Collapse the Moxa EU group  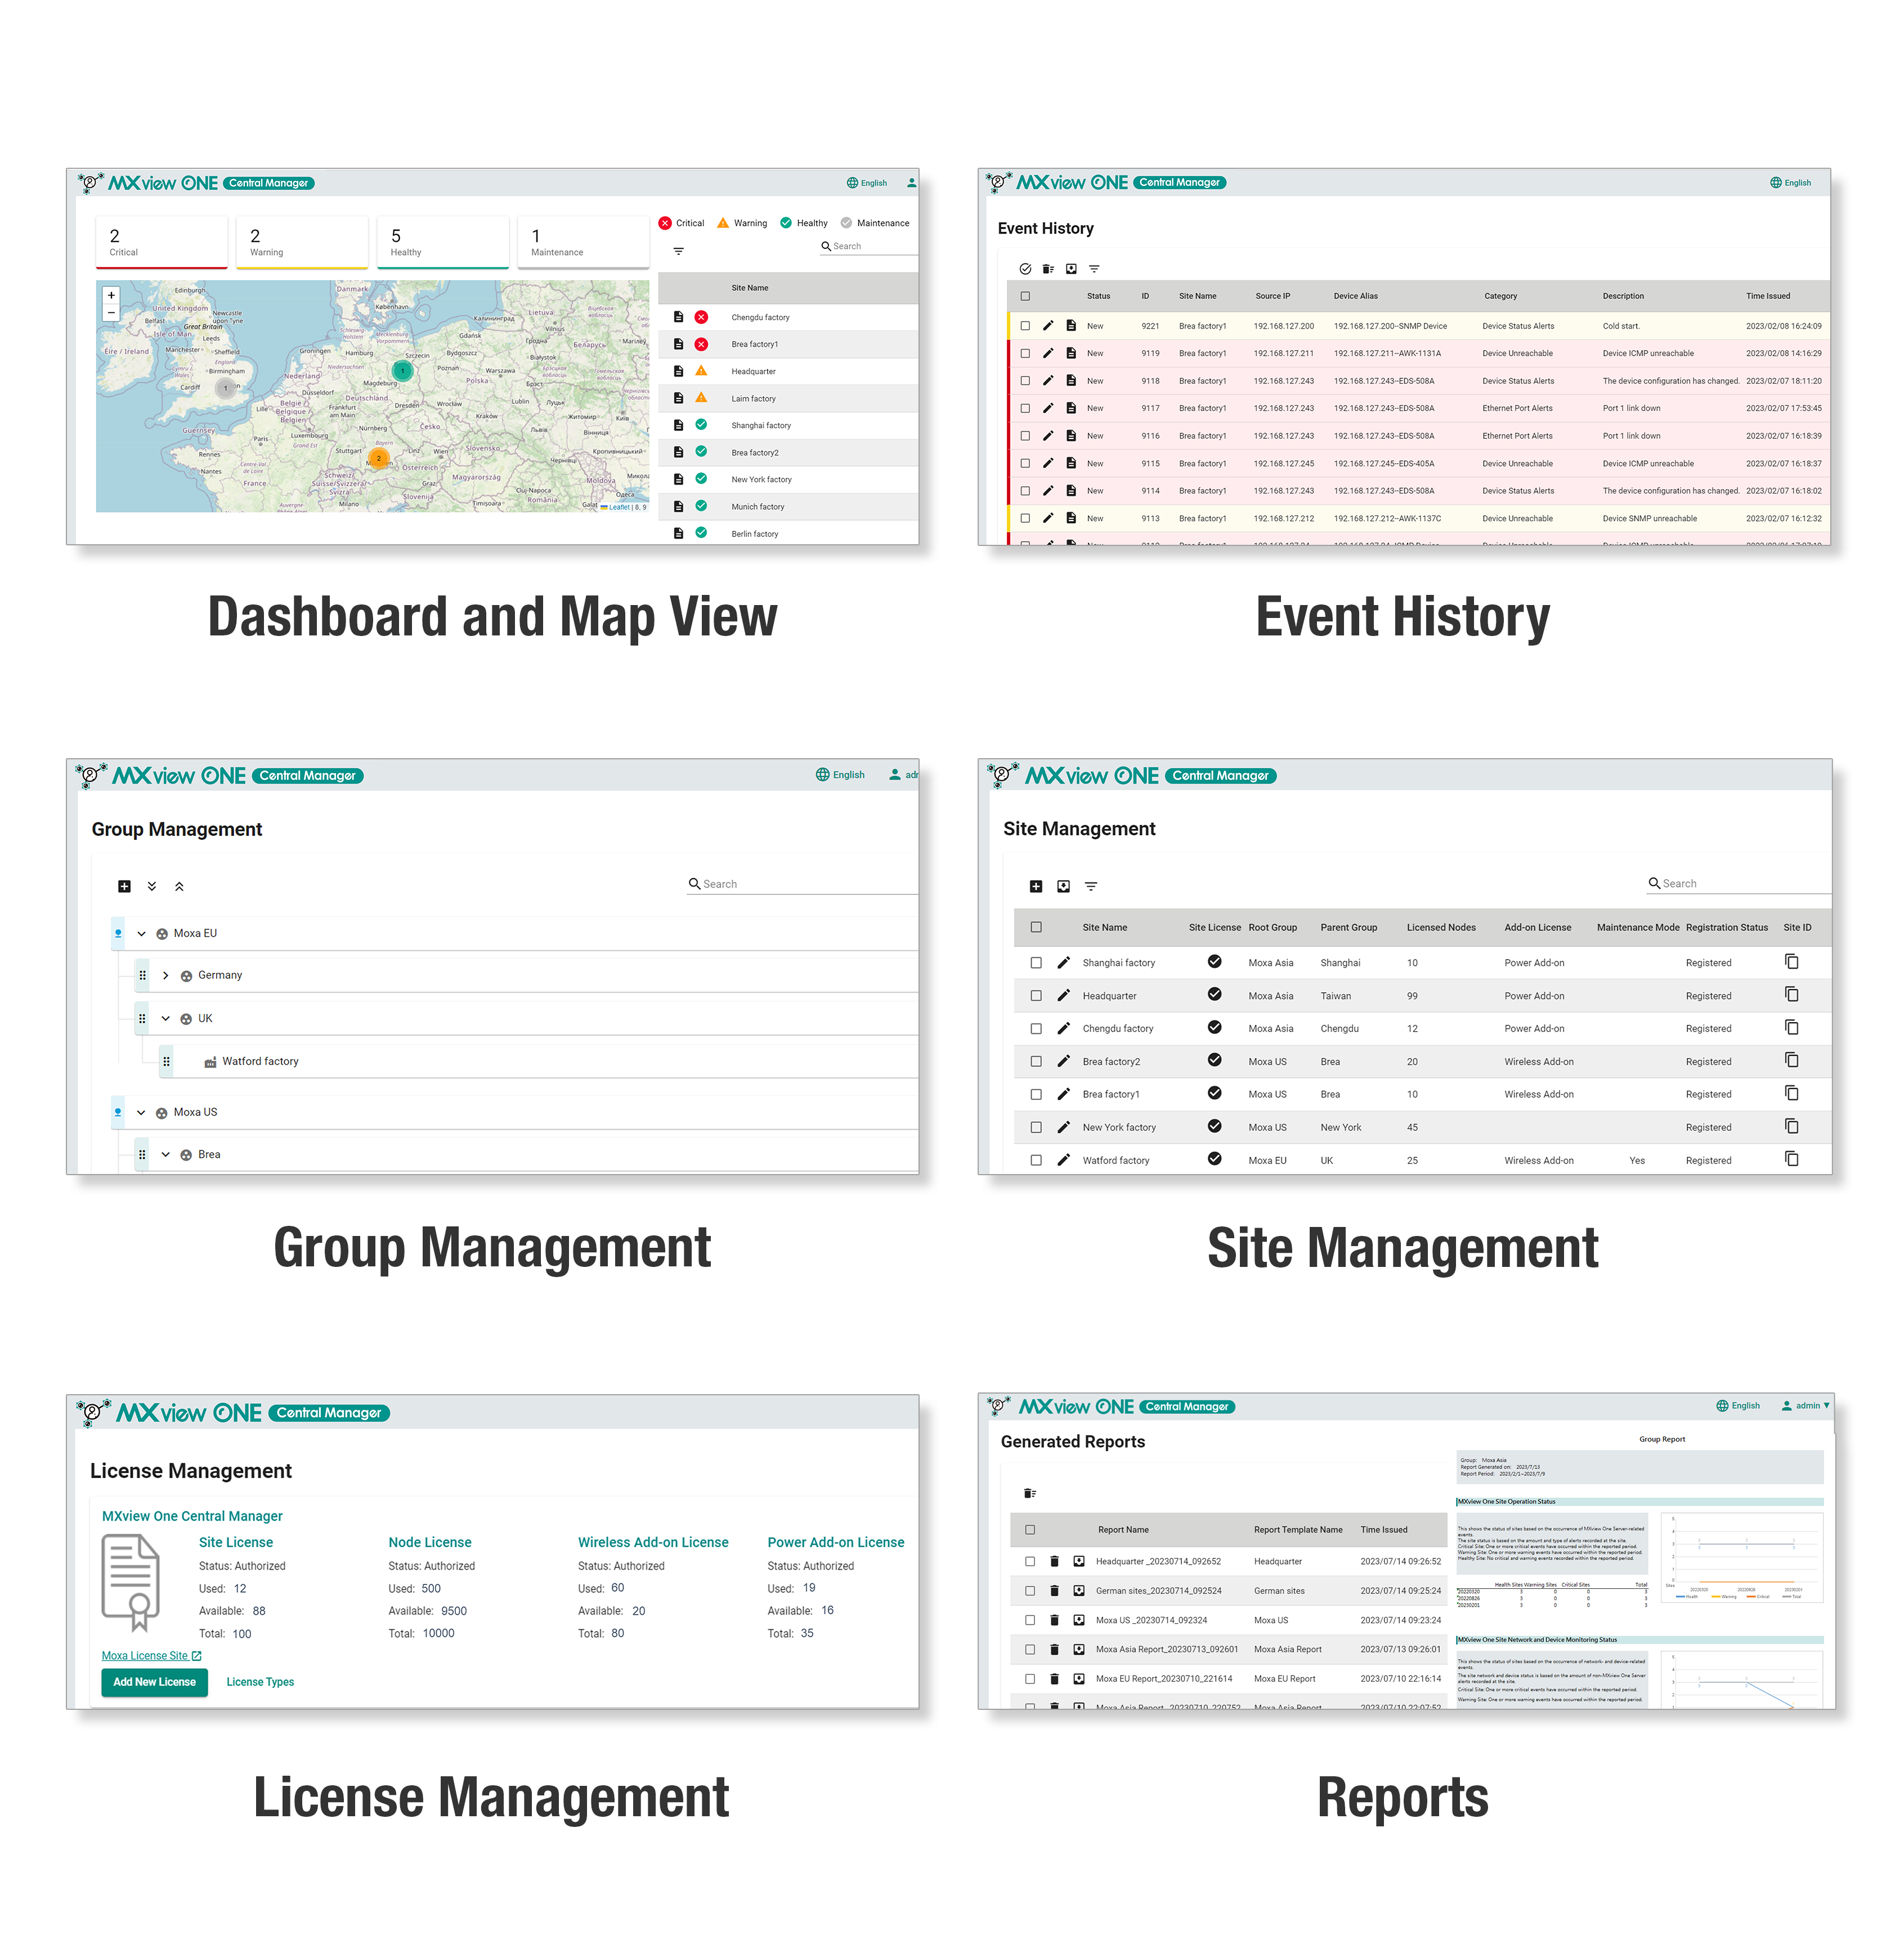click(x=141, y=933)
